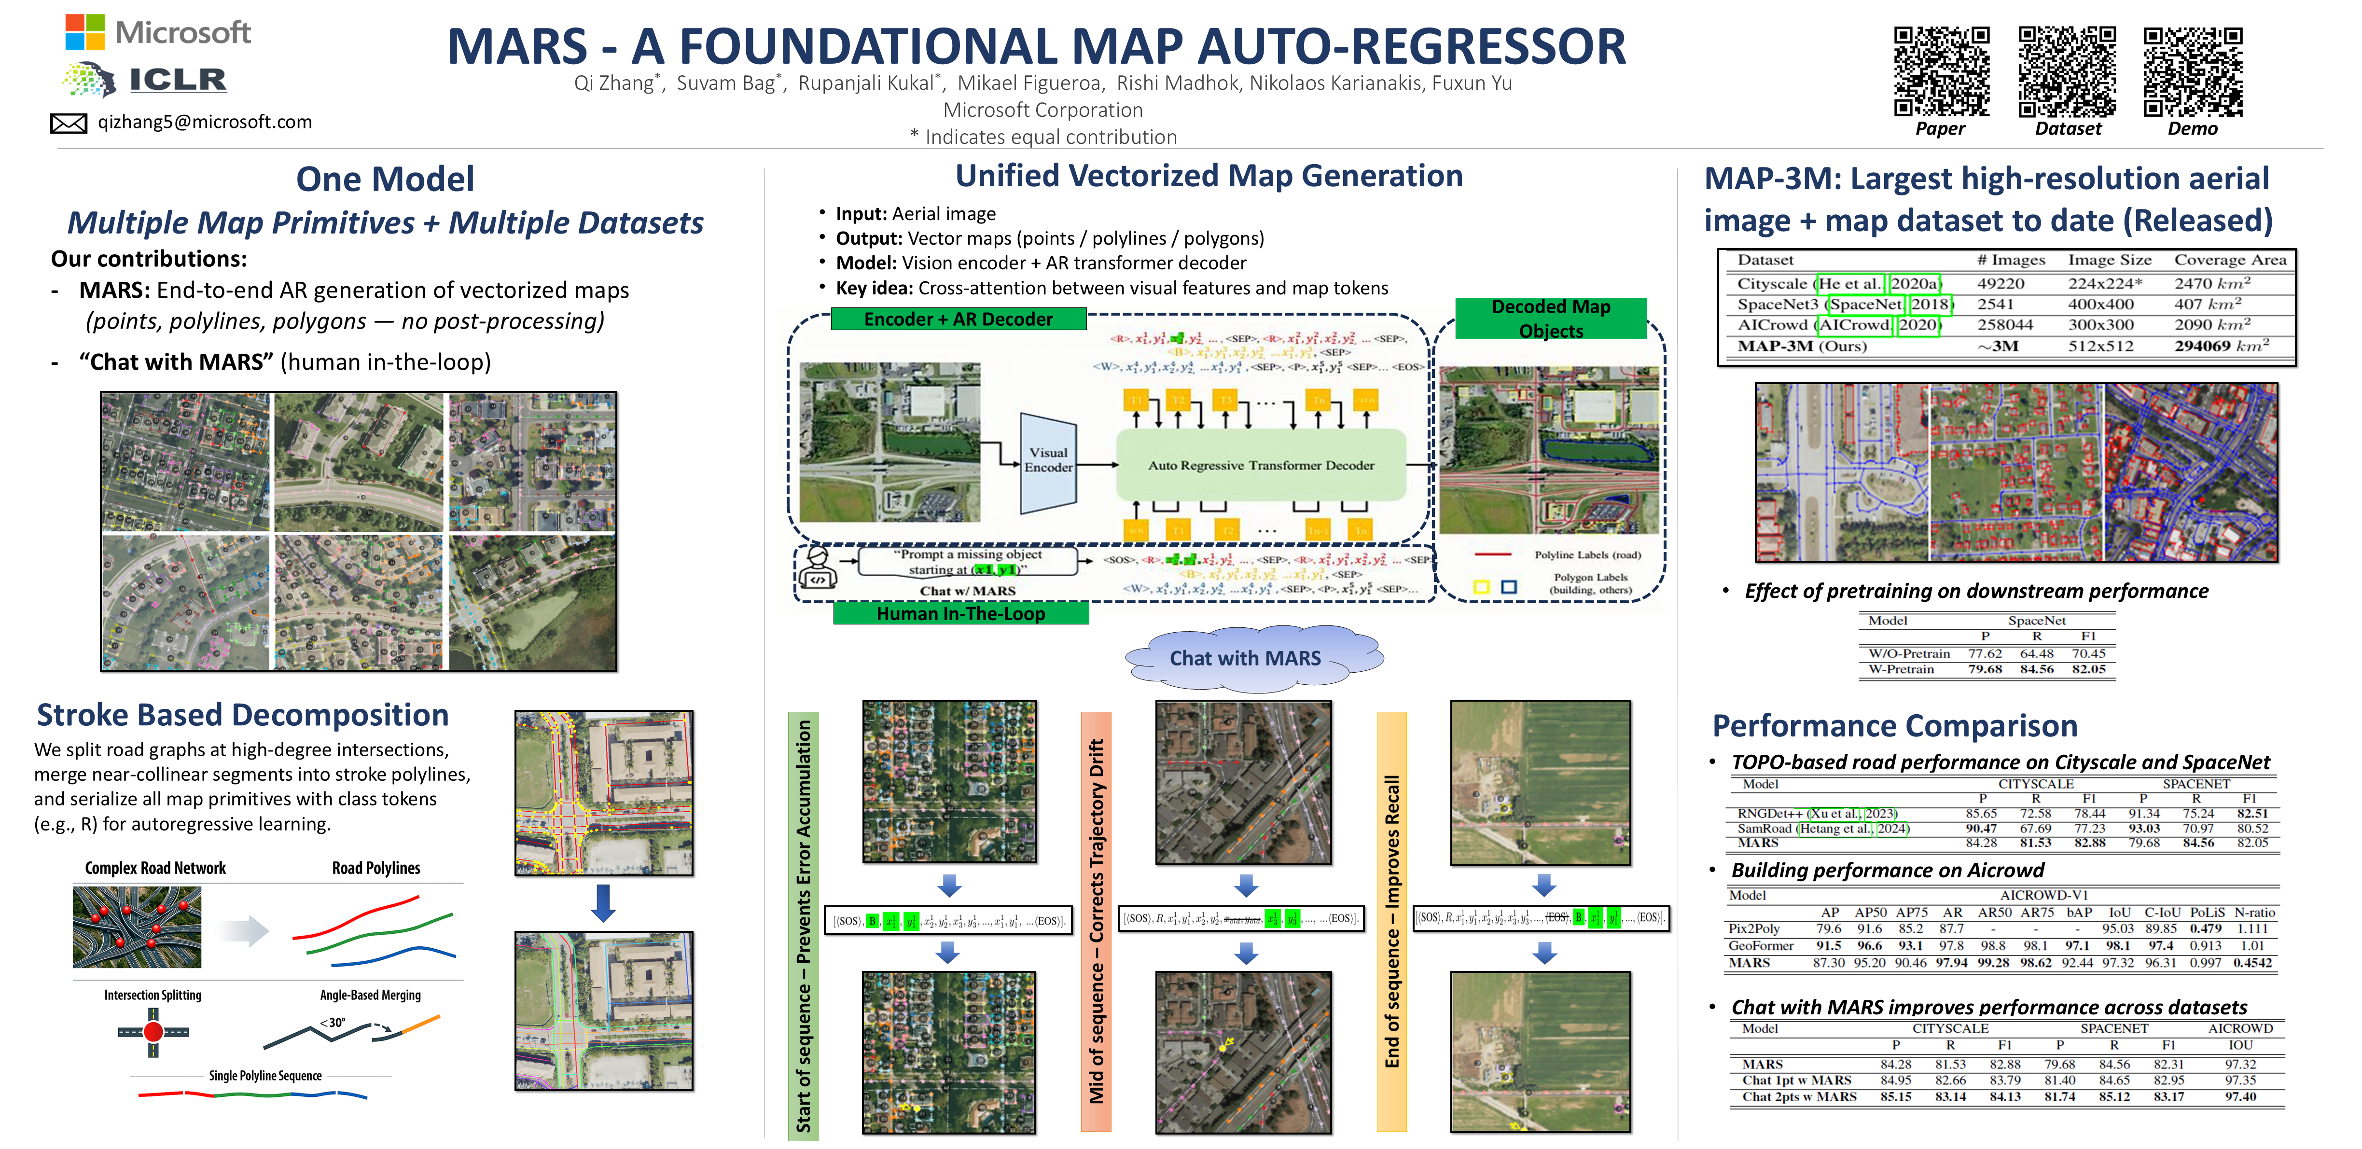Image resolution: width=2362 pixels, height=1149 pixels.
Task: Click the Complex Road Network highway photo
Action: 137,927
